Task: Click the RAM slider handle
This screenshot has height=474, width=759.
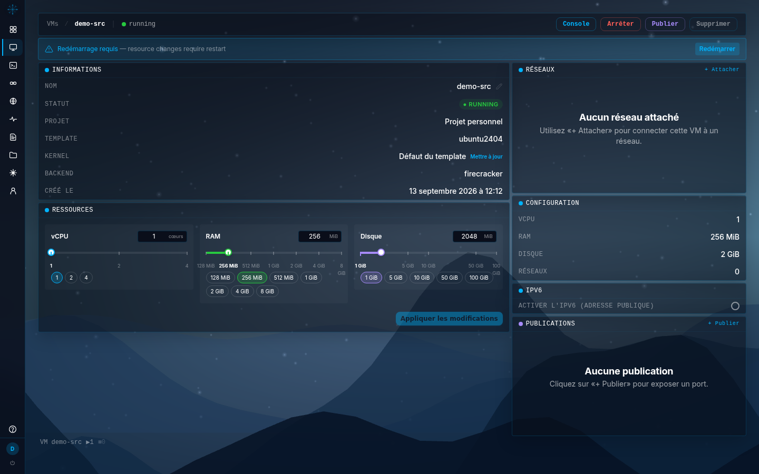Action: [x=228, y=252]
